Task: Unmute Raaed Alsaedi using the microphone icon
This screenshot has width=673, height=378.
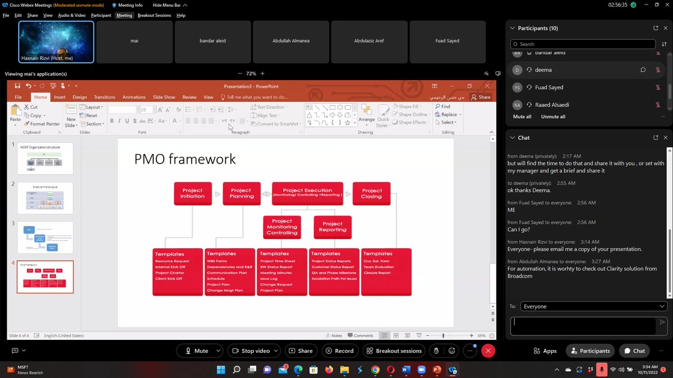Action: 658,105
